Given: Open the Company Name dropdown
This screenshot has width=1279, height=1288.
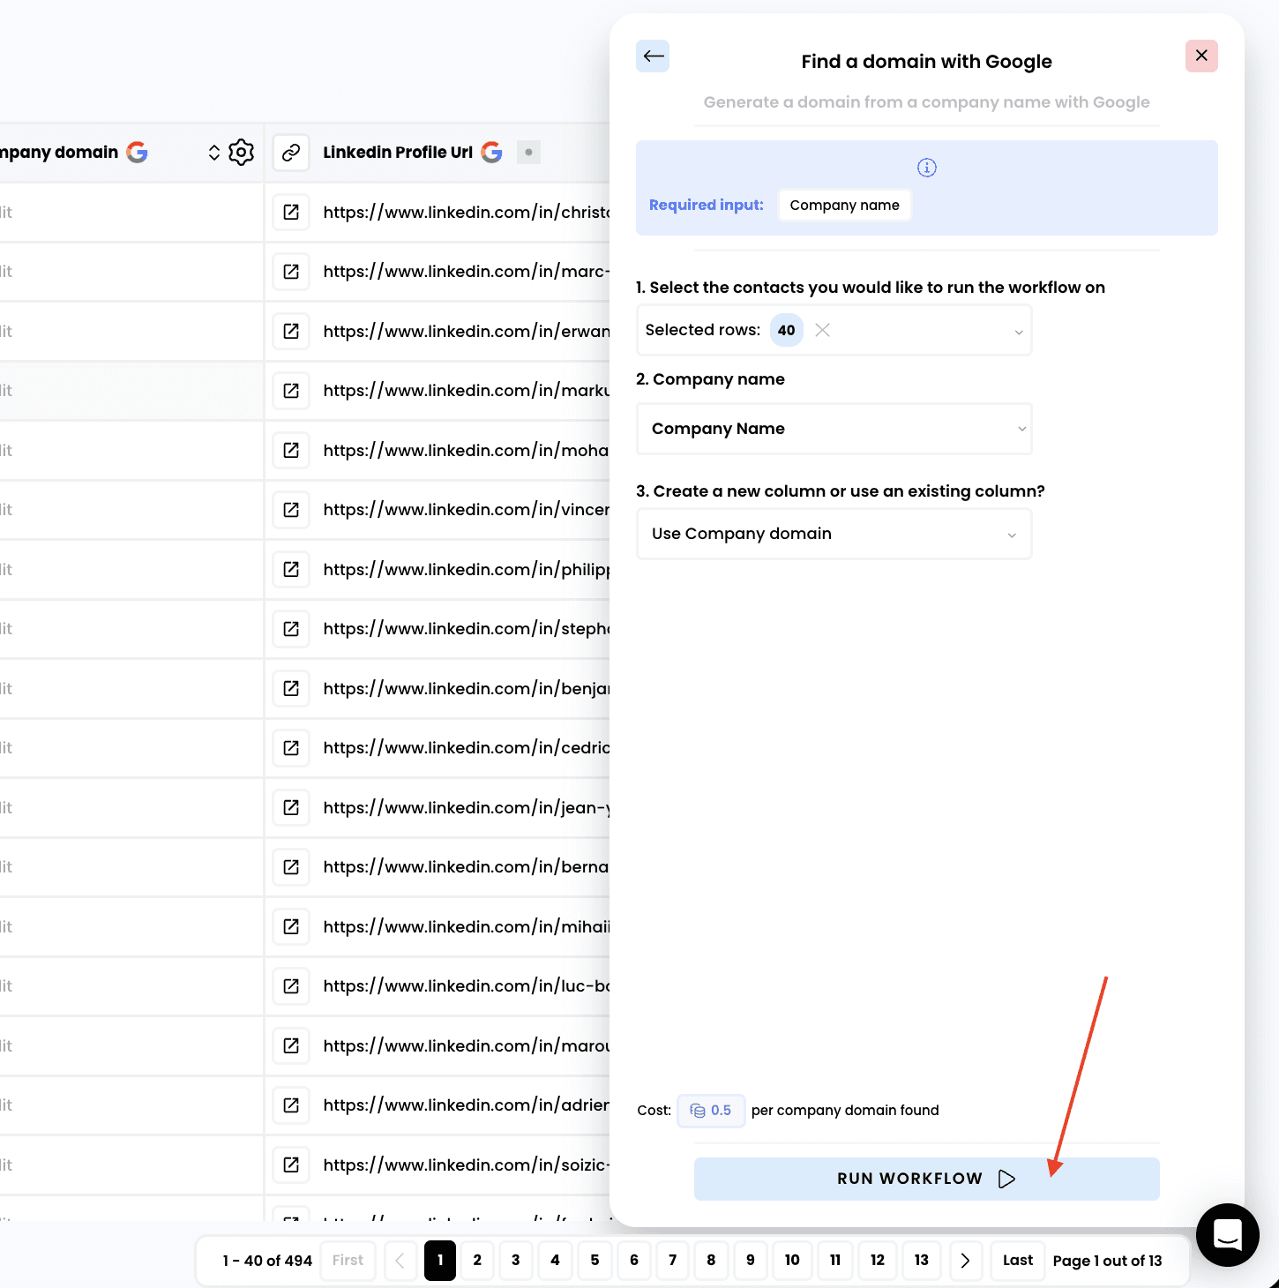Looking at the screenshot, I should 834,429.
